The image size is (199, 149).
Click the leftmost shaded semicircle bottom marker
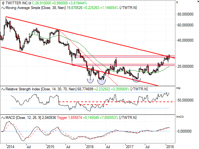tap(90, 81)
